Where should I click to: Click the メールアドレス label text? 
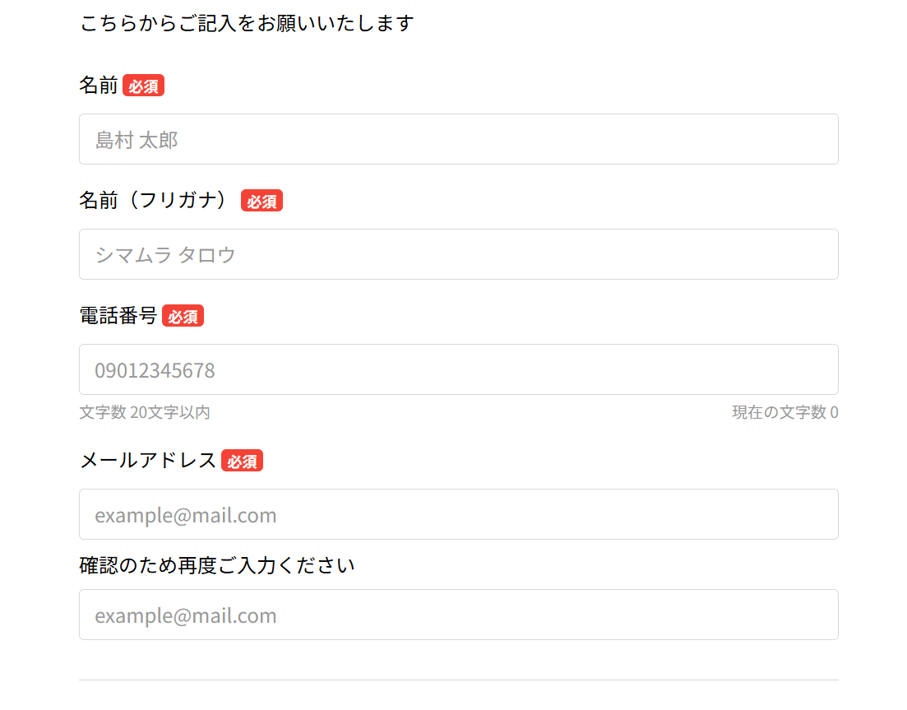(x=148, y=461)
